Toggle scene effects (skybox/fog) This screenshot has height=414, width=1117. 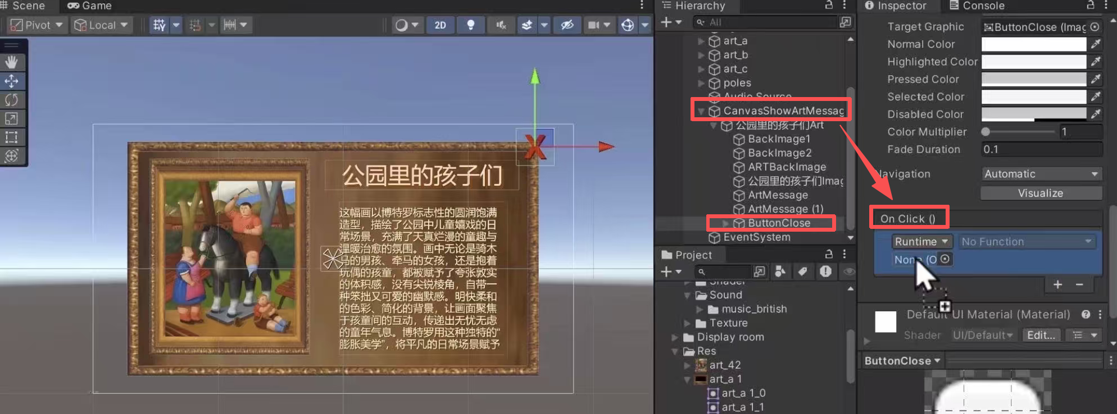[526, 25]
